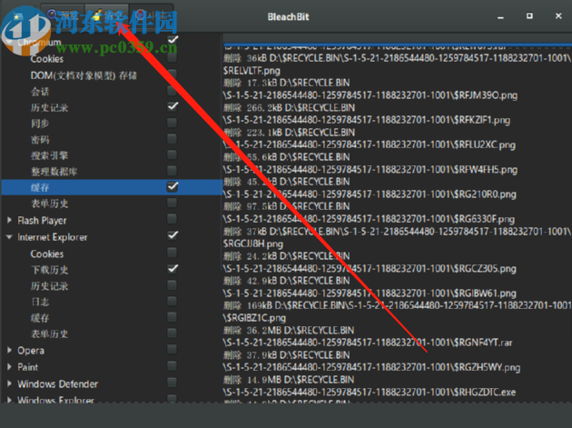Enable Chromium 同步 checkbox
The image size is (572, 428).
click(173, 123)
